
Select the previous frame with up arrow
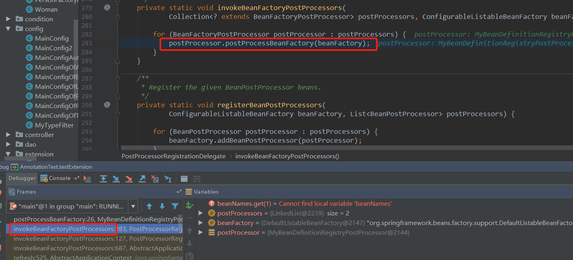[149, 206]
